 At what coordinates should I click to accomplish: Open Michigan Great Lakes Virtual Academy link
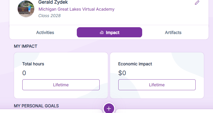tap(76, 9)
